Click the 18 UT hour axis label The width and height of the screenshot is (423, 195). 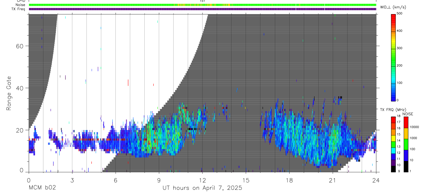[289, 180]
